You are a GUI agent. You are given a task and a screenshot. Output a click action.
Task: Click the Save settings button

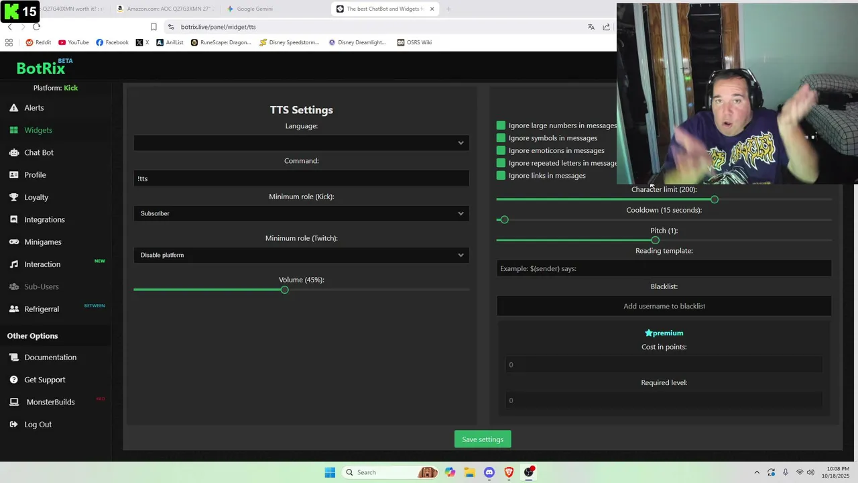483,439
